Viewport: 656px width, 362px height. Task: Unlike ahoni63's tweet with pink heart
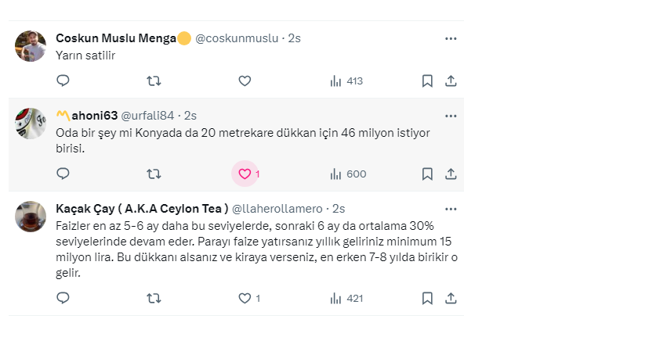coord(245,174)
